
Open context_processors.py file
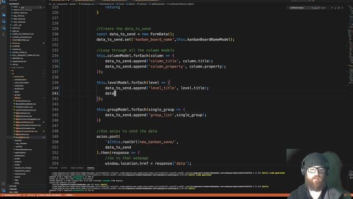tap(22, 37)
